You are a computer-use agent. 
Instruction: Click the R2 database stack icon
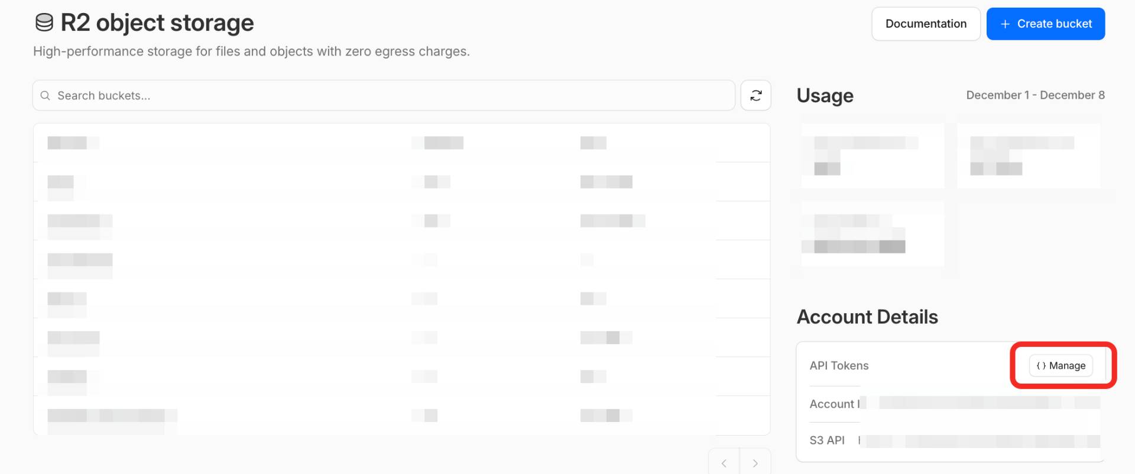click(x=44, y=23)
